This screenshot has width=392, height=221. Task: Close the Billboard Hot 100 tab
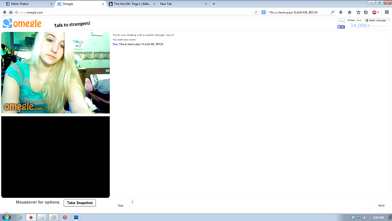[x=154, y=4]
